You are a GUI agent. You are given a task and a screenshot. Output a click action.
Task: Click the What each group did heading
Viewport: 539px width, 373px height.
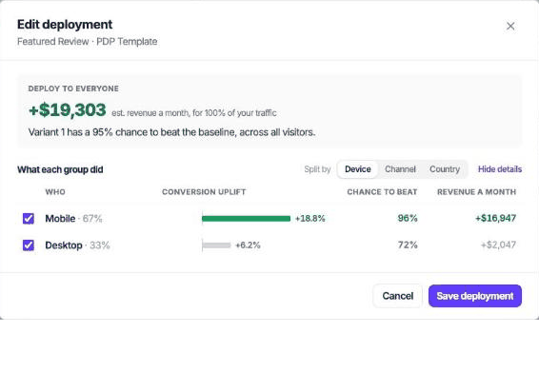tap(60, 169)
